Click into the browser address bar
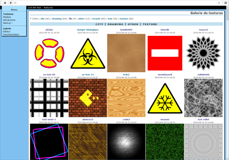The image size is (229, 160). pos(117,3)
